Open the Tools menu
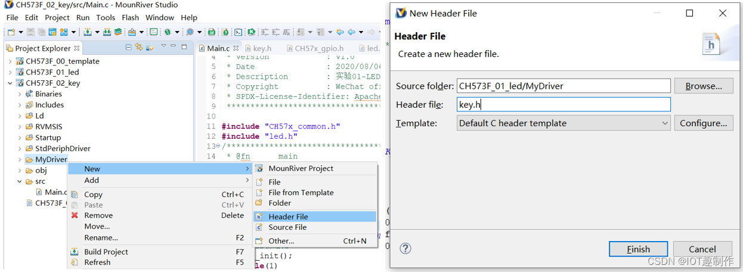 coord(106,17)
